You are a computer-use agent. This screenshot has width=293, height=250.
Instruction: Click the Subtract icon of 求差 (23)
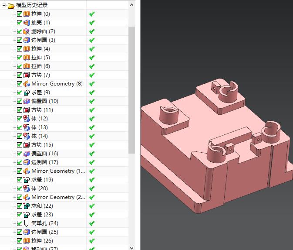(x=27, y=215)
